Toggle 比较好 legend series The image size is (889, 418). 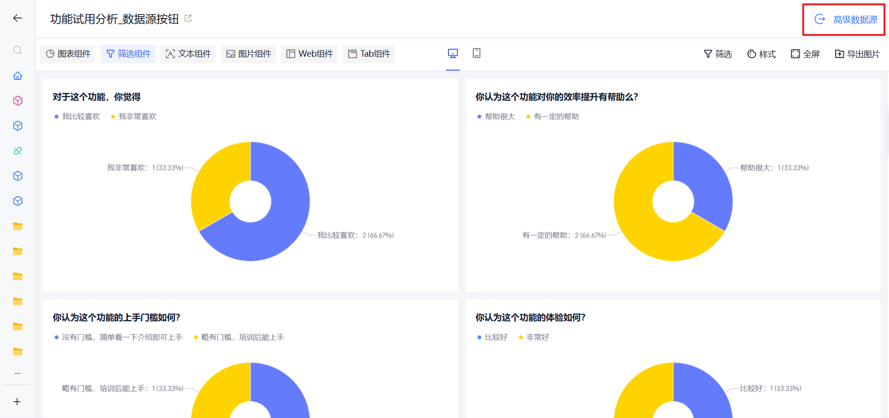pos(493,337)
